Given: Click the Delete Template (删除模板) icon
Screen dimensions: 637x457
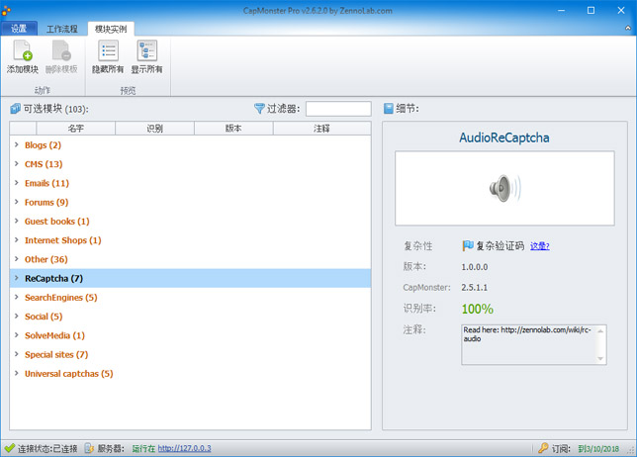Looking at the screenshot, I should point(61,50).
